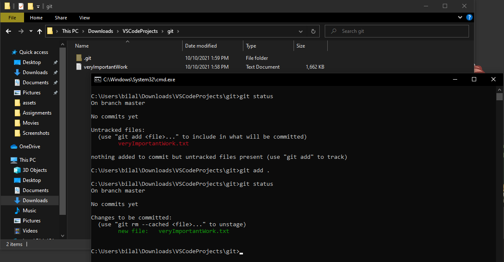This screenshot has height=262, width=504.
Task: Create a new folder via quick access toolbar icon
Action: (30, 6)
